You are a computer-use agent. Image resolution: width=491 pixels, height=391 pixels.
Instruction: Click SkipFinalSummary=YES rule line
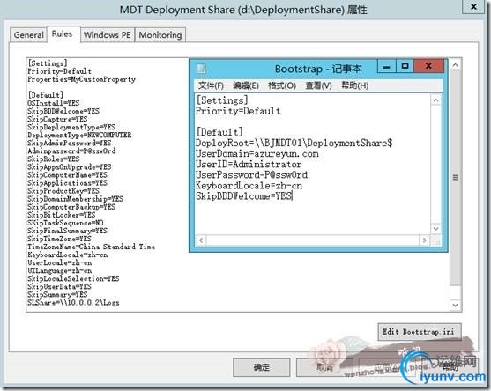click(67, 231)
